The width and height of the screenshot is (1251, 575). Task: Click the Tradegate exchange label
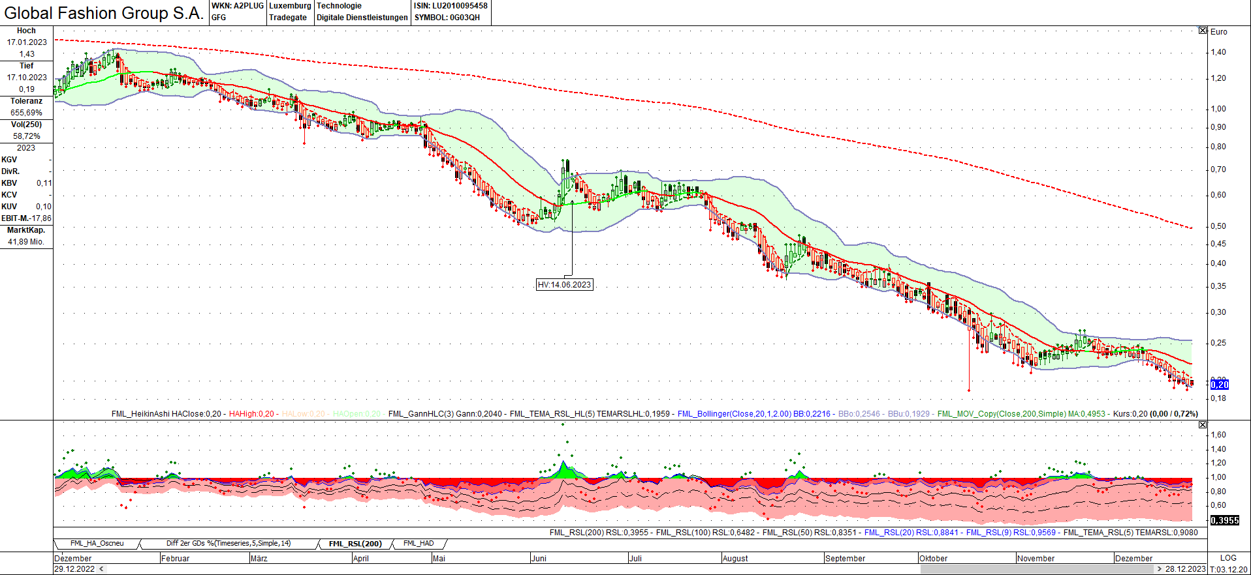[x=288, y=18]
